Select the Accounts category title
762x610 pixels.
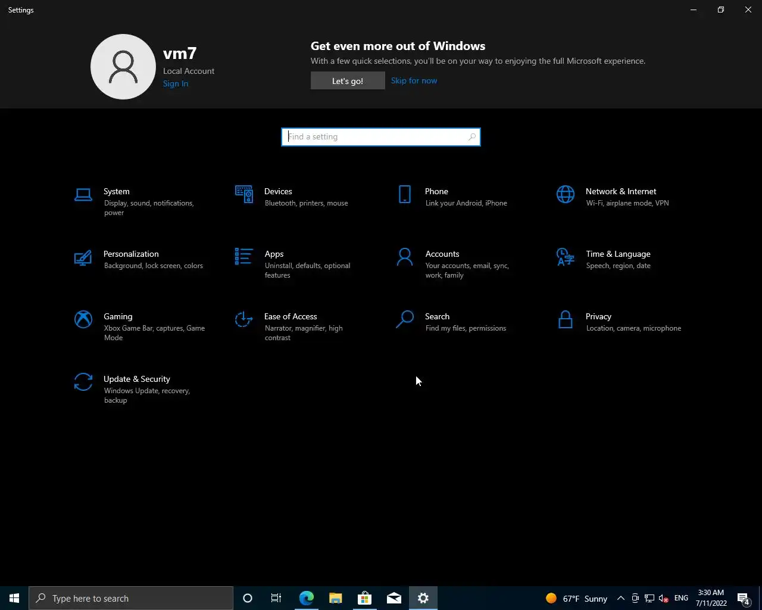coord(442,254)
